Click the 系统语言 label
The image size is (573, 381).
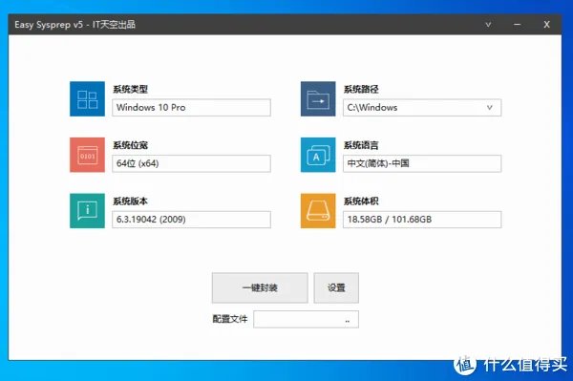pos(361,145)
